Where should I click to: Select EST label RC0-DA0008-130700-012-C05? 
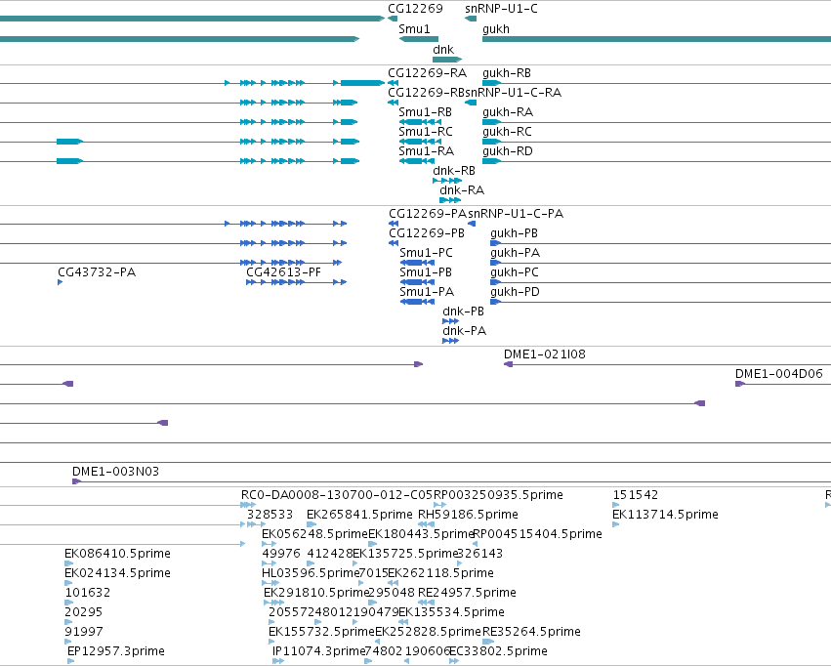337,495
